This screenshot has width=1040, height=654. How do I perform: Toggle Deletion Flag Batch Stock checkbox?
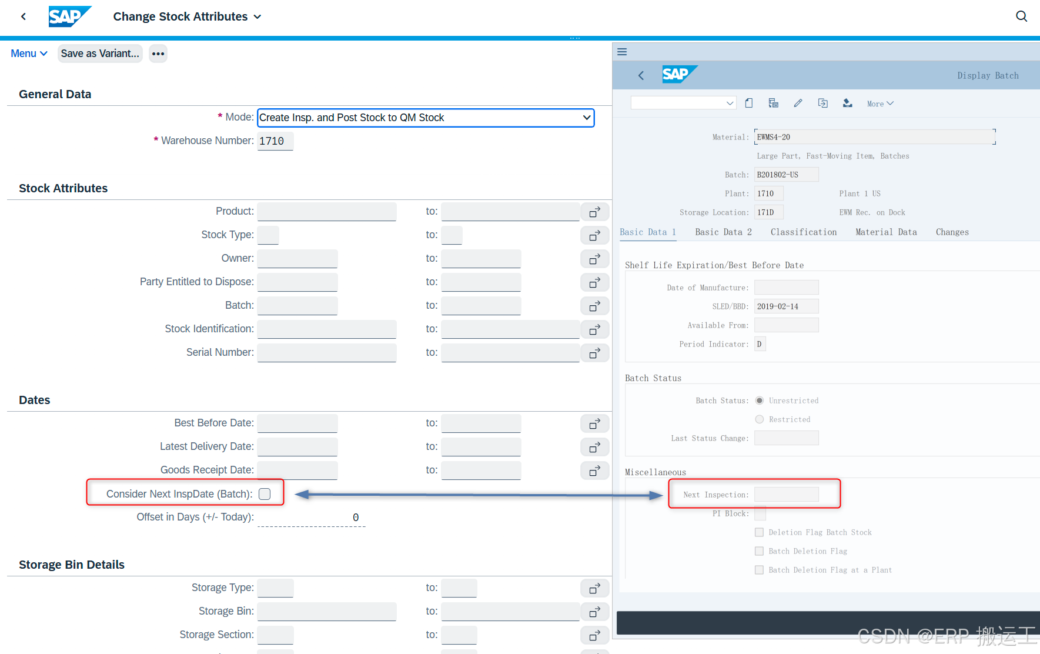click(x=760, y=532)
